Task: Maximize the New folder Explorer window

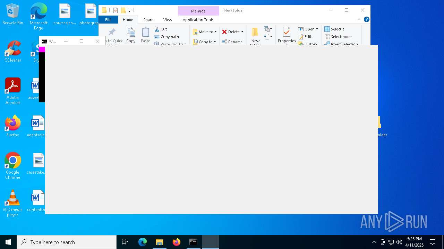Action: tap(347, 10)
